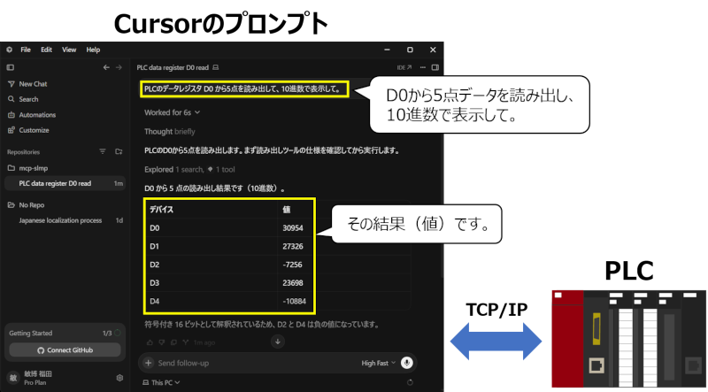Click the user prompt message about PLCのデータレジスタ

(x=242, y=89)
